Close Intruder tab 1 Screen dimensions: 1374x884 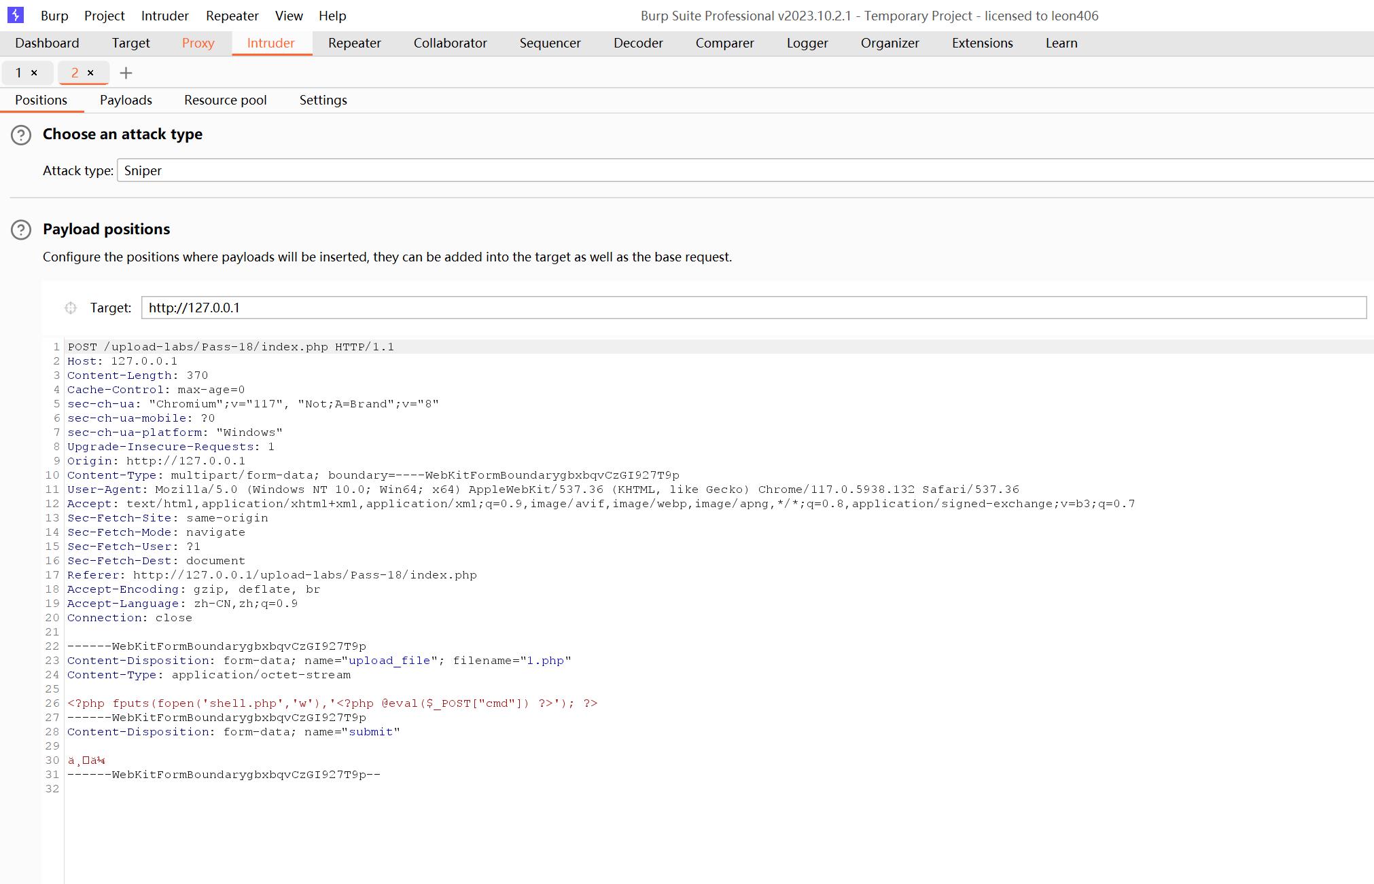34,73
